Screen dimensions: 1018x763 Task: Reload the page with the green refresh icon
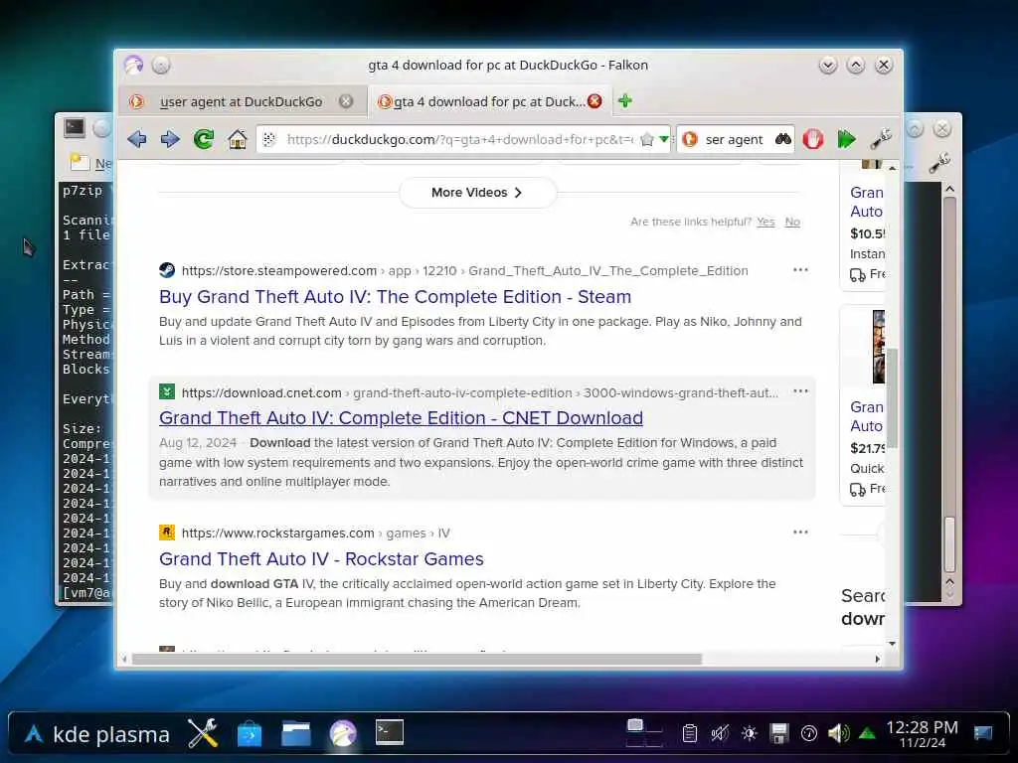tap(204, 139)
